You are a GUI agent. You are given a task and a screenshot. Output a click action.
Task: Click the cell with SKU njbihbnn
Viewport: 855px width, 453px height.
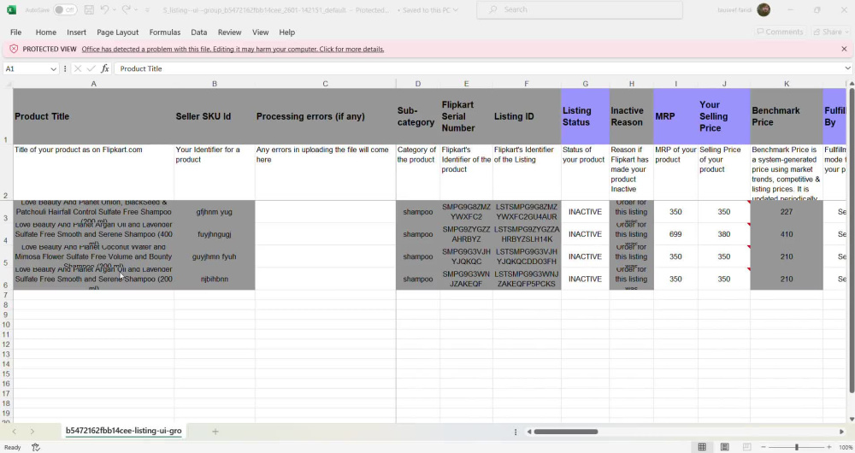[215, 279]
